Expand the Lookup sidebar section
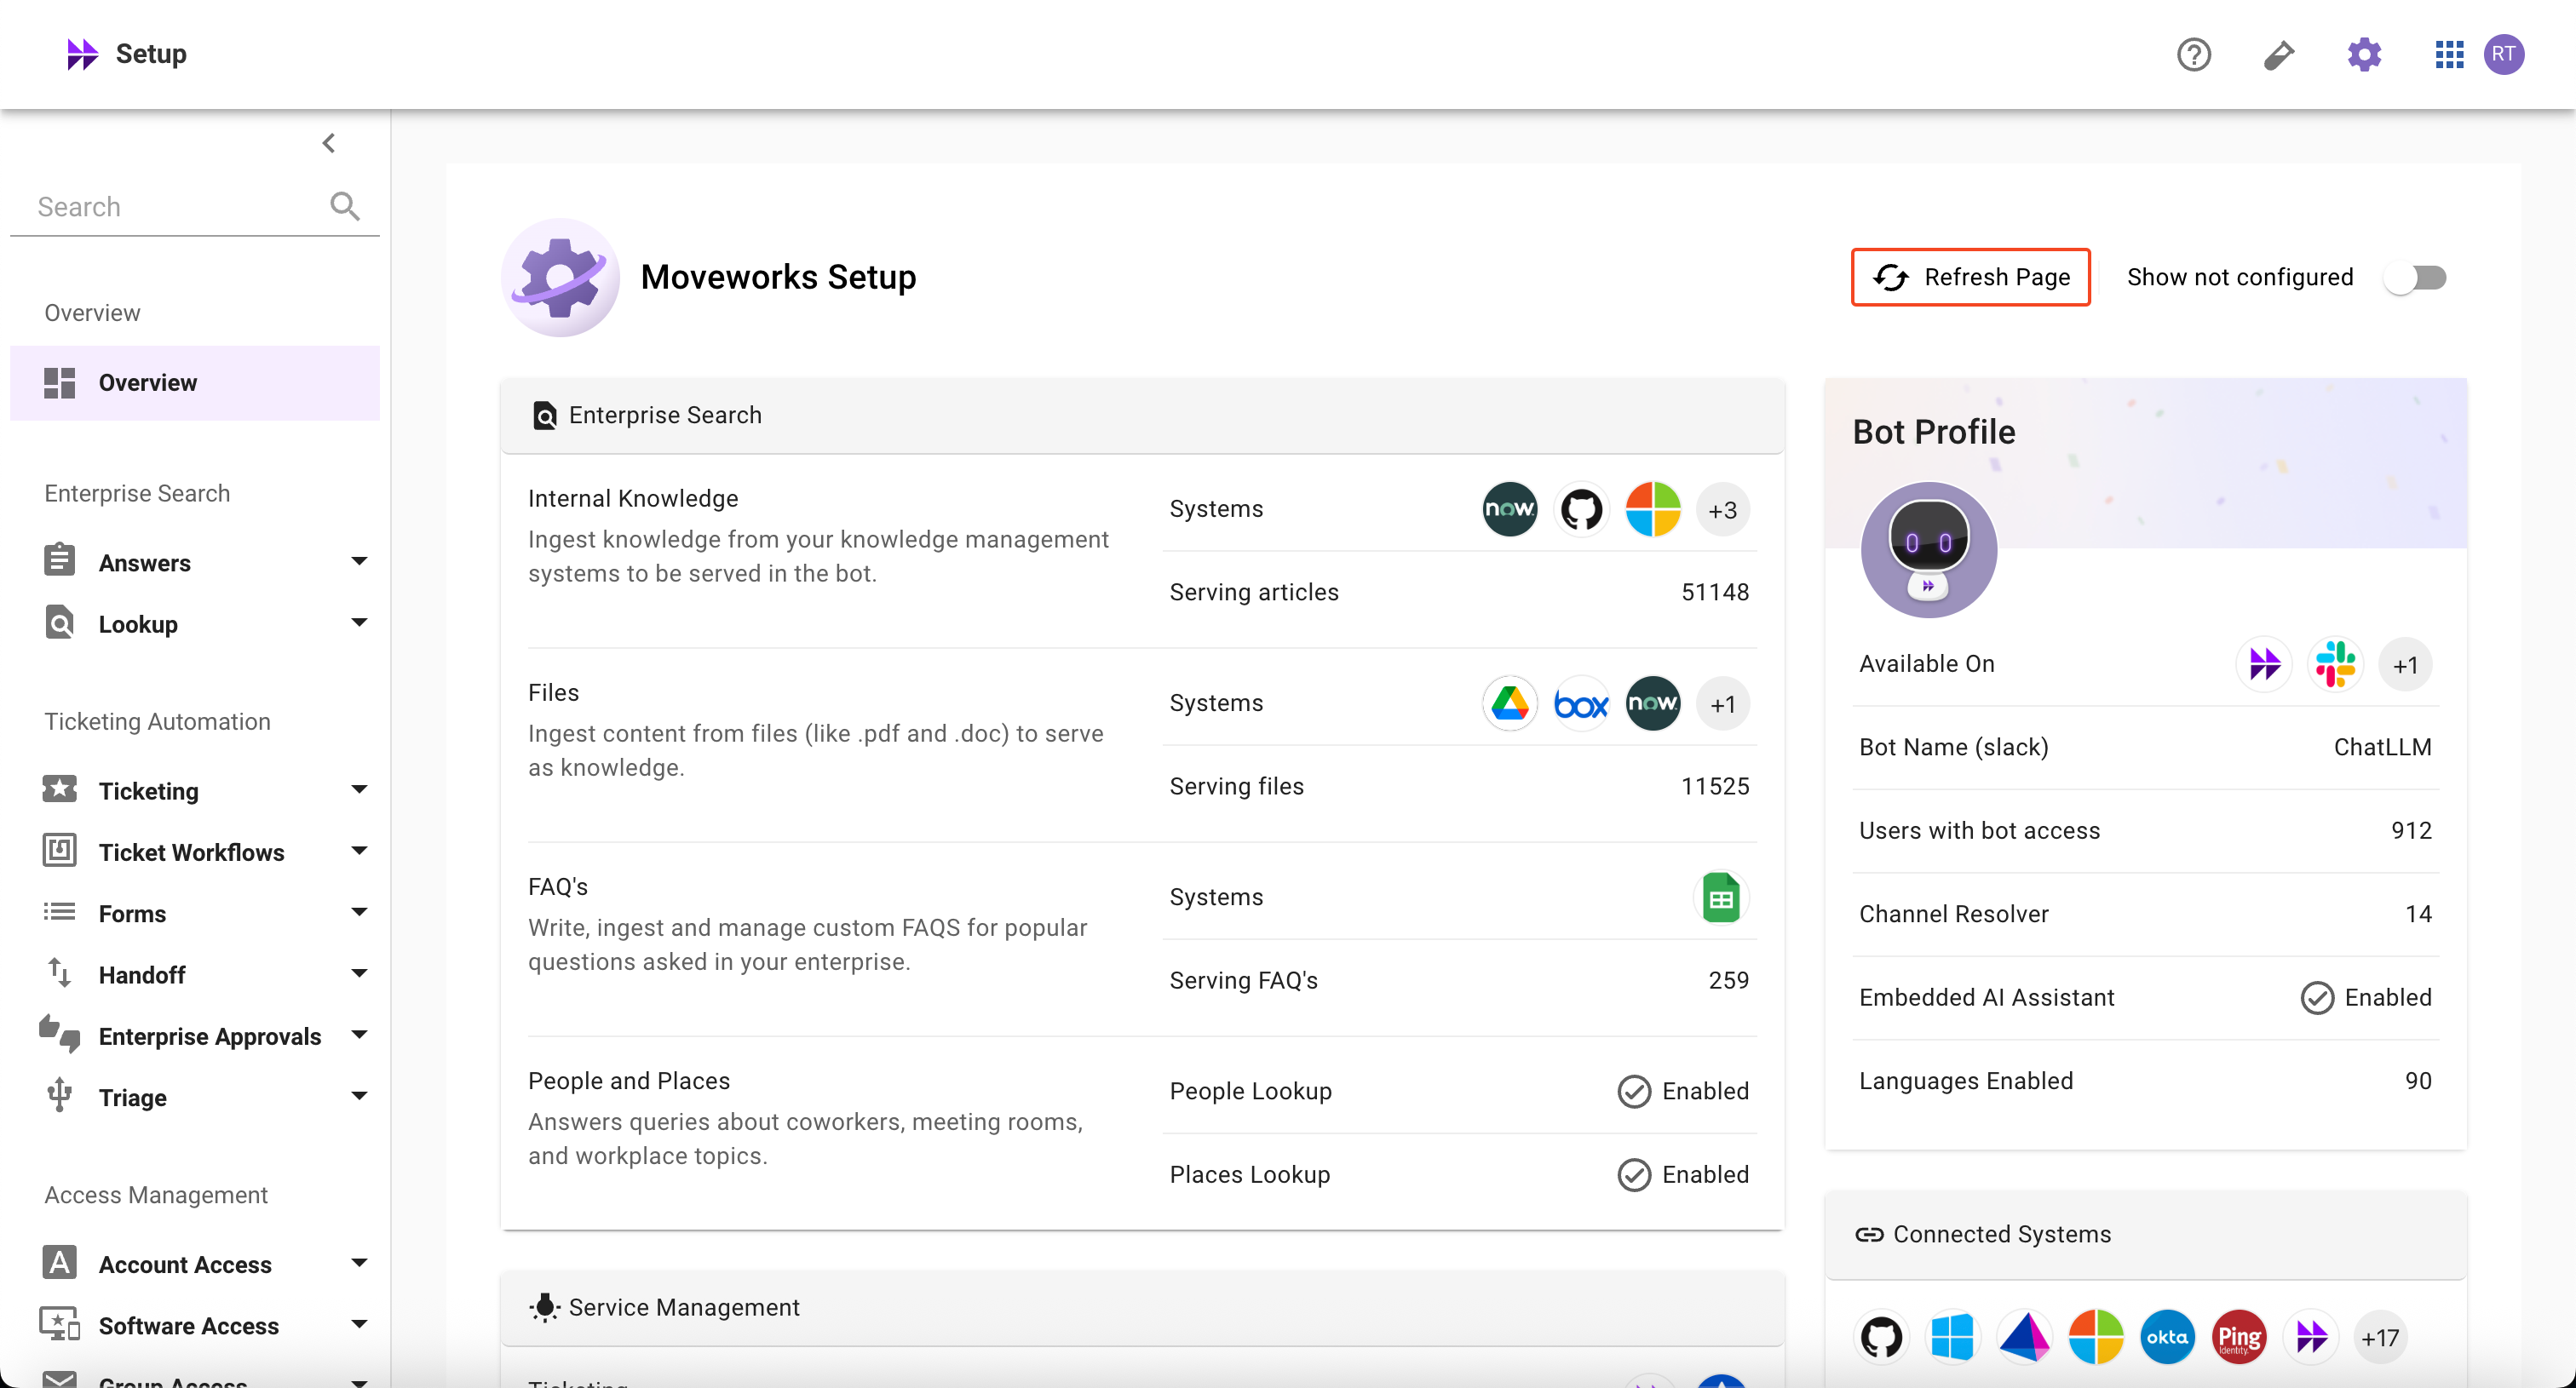This screenshot has height=1388, width=2576. click(359, 622)
